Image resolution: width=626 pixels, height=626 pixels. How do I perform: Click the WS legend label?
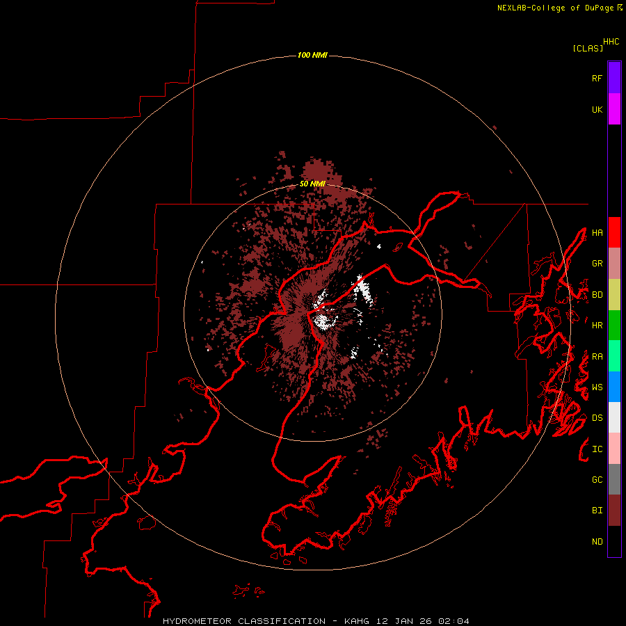coord(597,387)
